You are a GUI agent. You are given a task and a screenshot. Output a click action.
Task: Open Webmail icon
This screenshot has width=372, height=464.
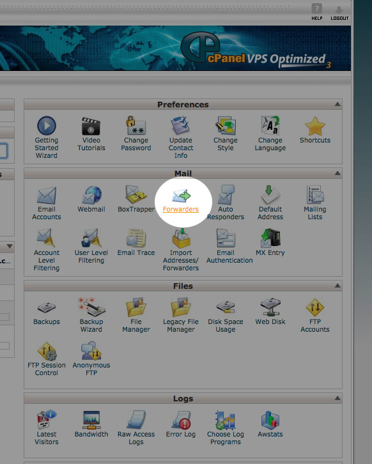point(91,195)
